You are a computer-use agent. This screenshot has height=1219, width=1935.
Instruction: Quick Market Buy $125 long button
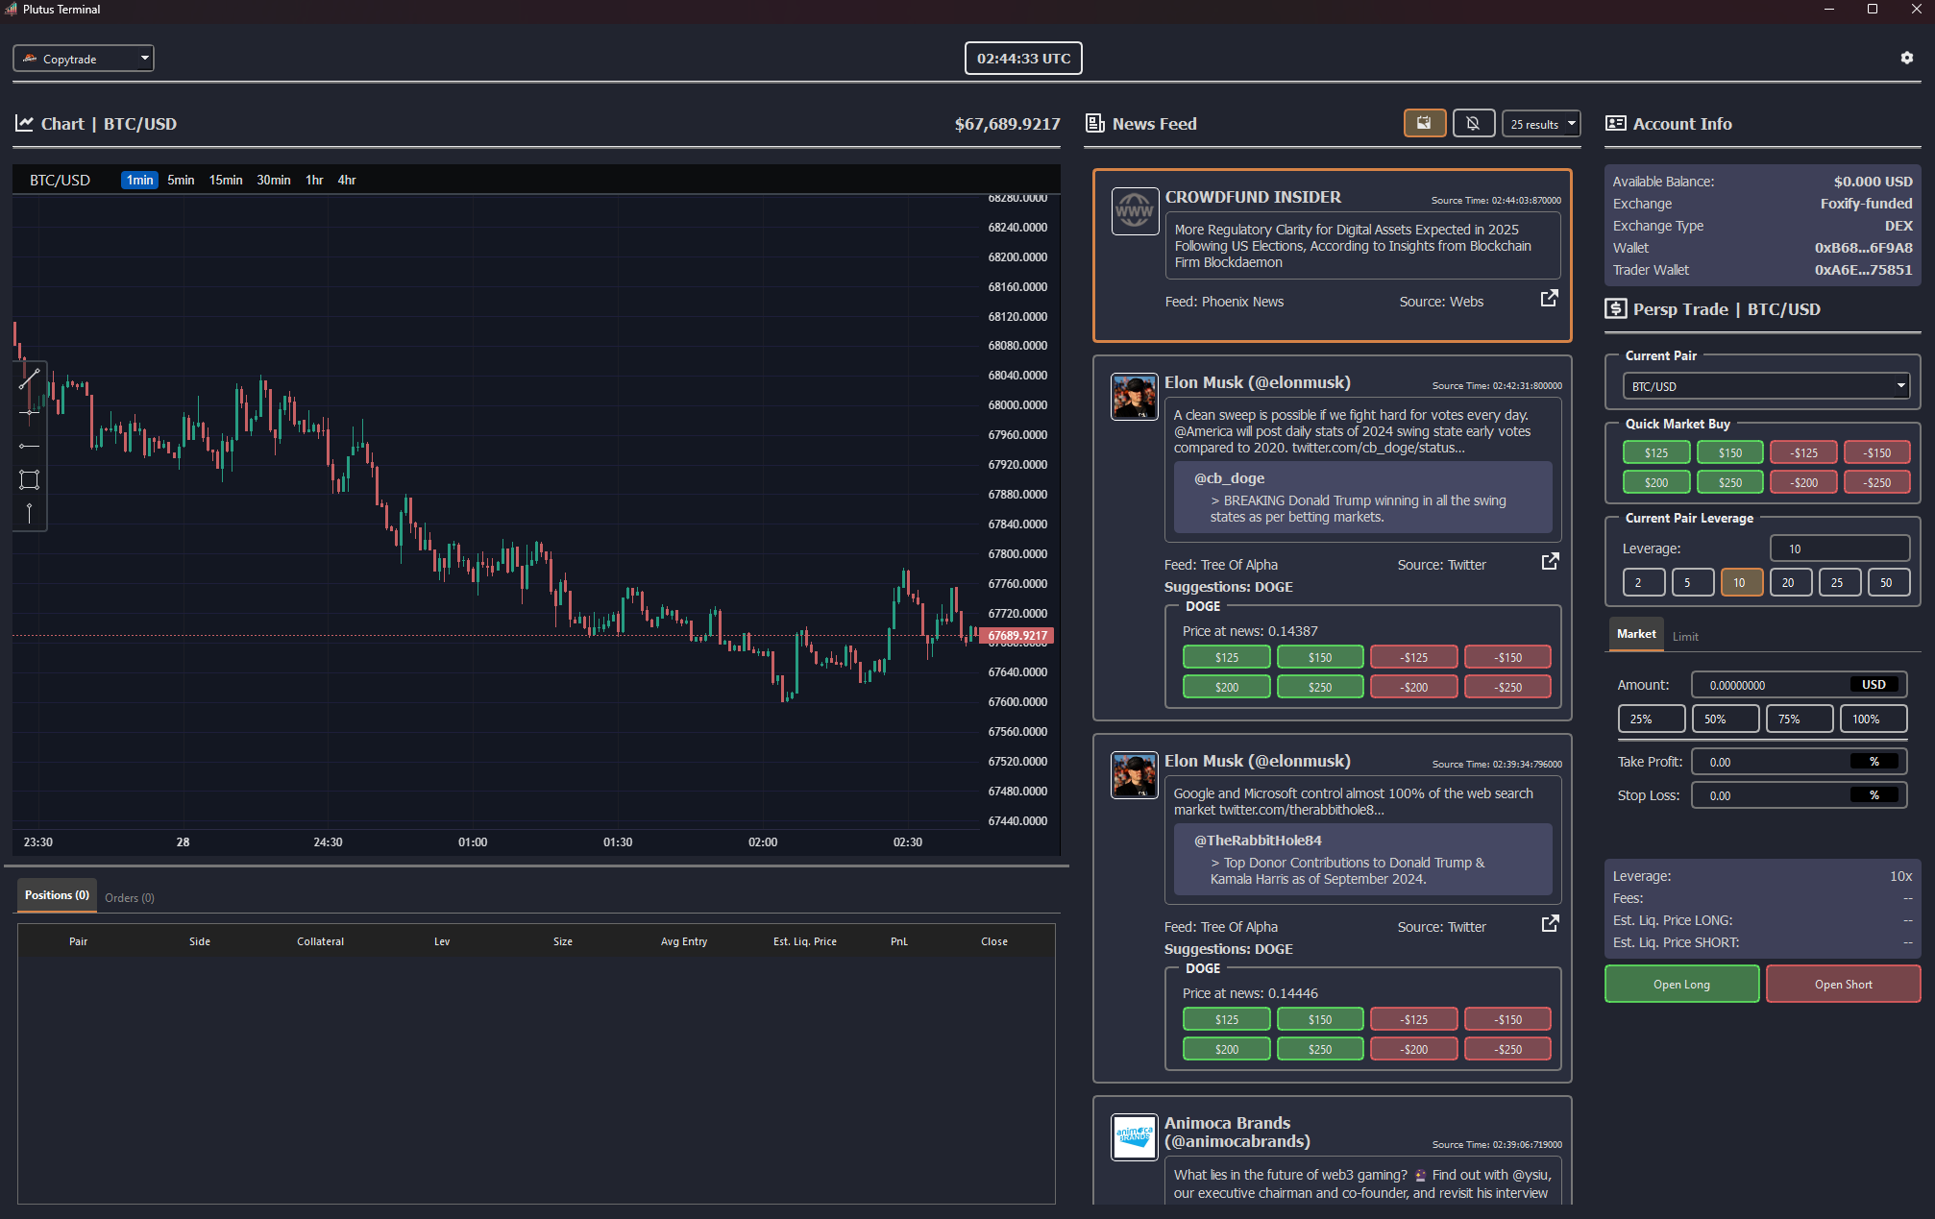coord(1656,452)
